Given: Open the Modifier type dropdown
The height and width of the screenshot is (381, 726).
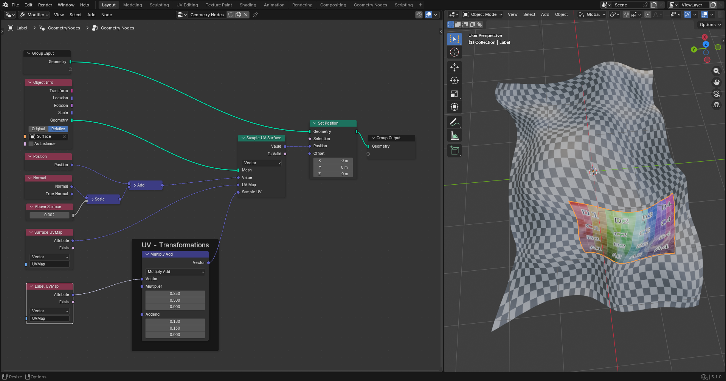Looking at the screenshot, I should click(34, 15).
